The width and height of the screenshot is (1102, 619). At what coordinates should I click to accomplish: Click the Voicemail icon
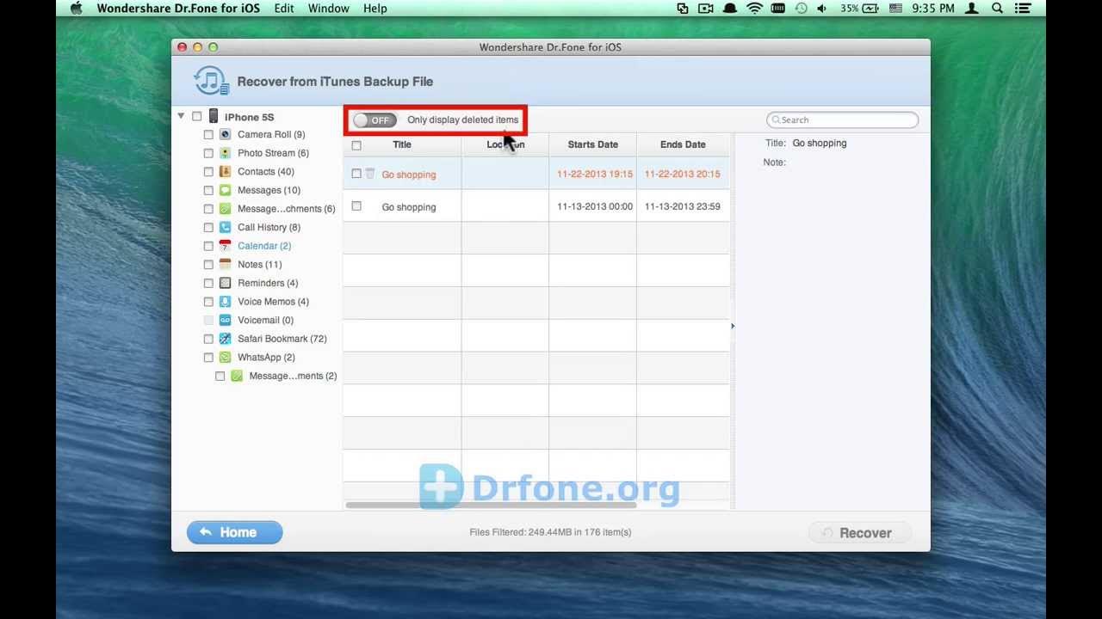click(x=225, y=320)
